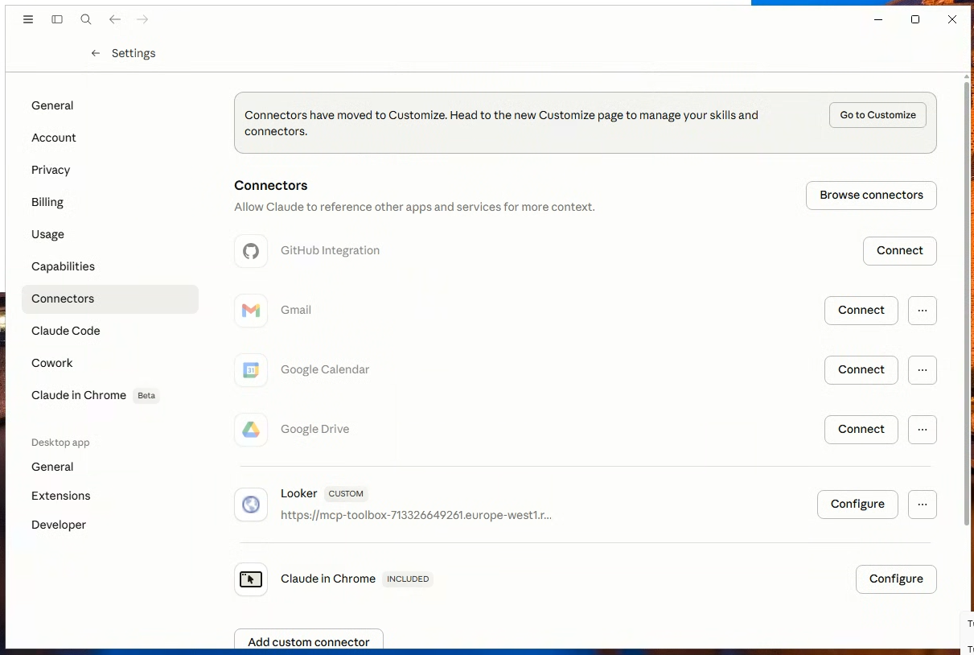Open the Claude Code settings section
Image resolution: width=974 pixels, height=655 pixels.
tap(110, 331)
